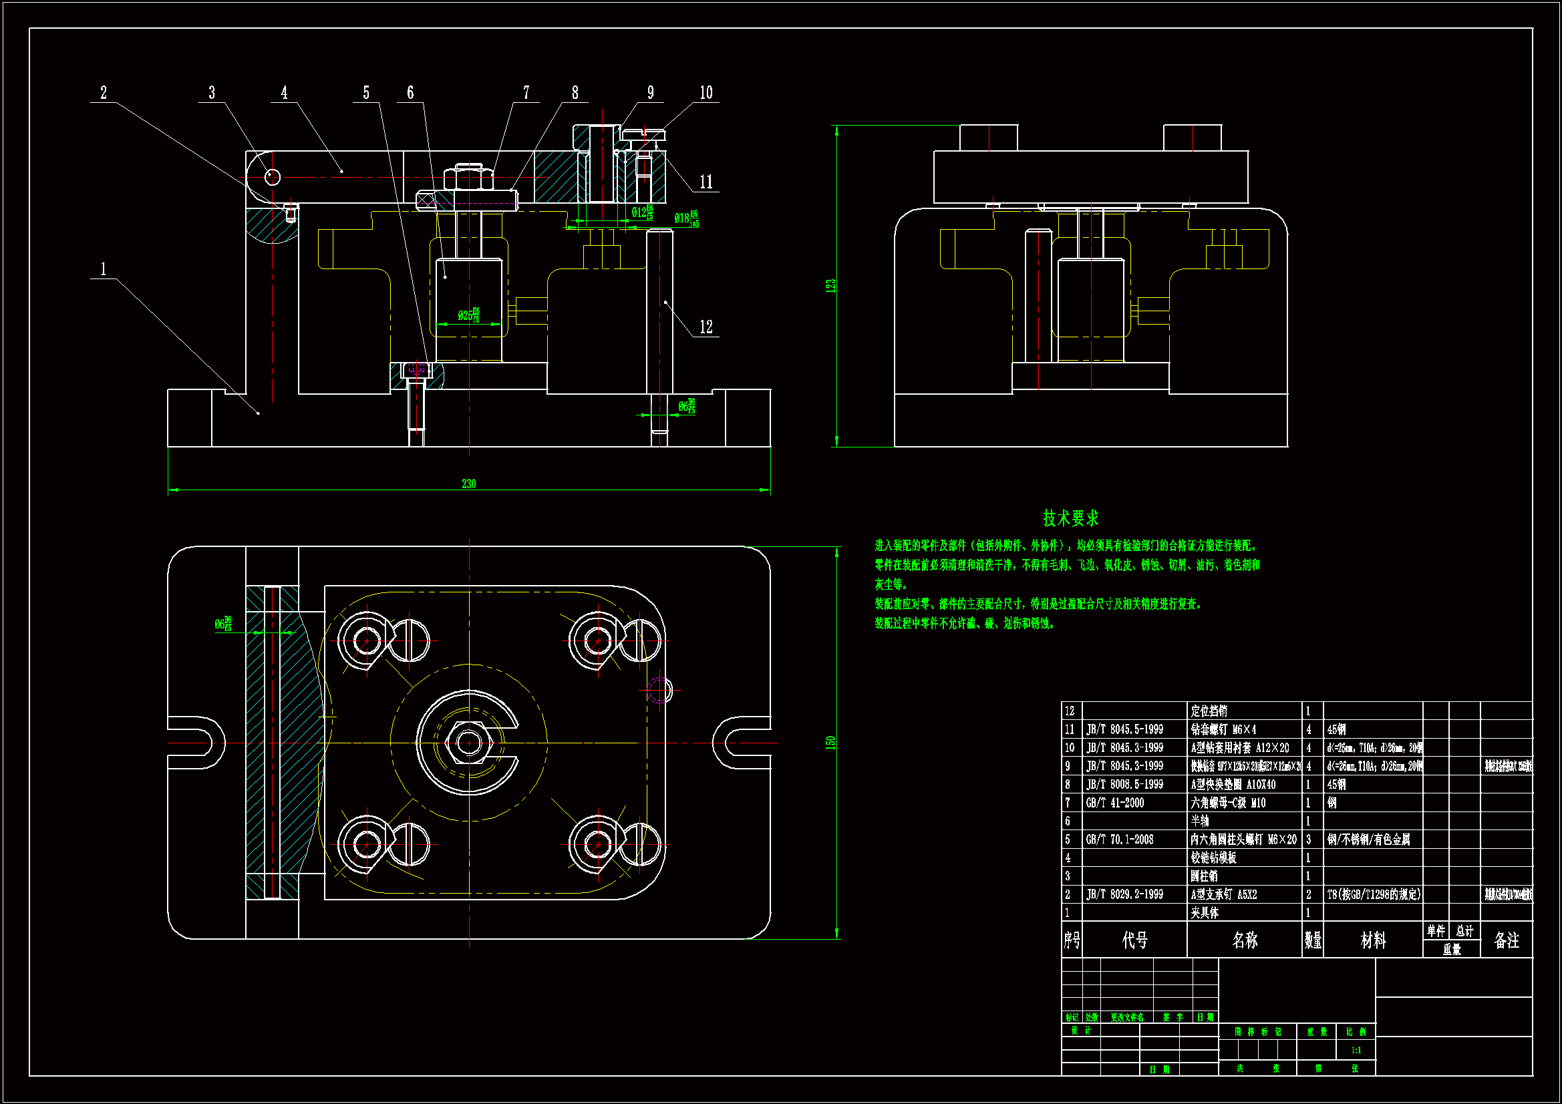
Task: Click the 备注 column header cell
Action: click(x=1506, y=940)
